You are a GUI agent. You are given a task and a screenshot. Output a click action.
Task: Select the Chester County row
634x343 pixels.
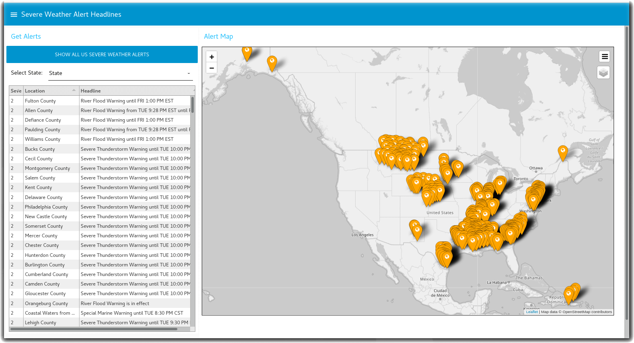tap(100, 245)
